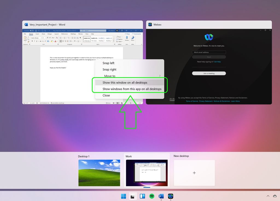
Task: Select the Format Painter icon
Action: [x=28, y=41]
